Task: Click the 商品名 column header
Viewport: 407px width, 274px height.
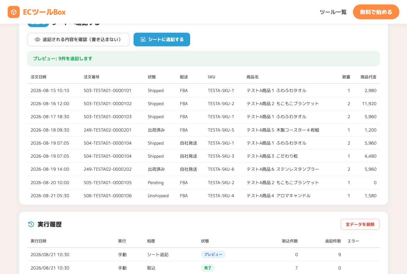Action: click(x=252, y=77)
